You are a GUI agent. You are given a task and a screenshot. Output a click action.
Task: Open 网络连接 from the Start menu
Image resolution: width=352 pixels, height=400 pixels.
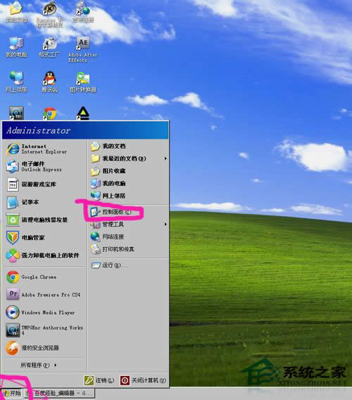tap(129, 237)
